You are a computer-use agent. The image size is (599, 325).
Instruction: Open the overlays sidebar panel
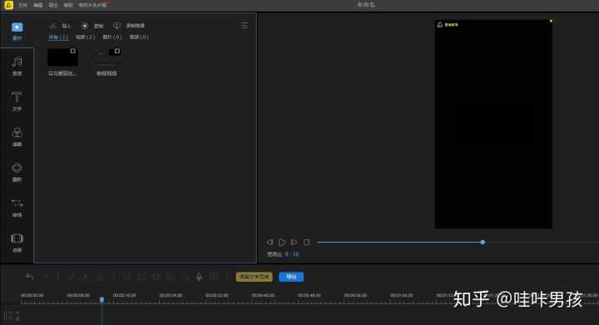(x=17, y=172)
